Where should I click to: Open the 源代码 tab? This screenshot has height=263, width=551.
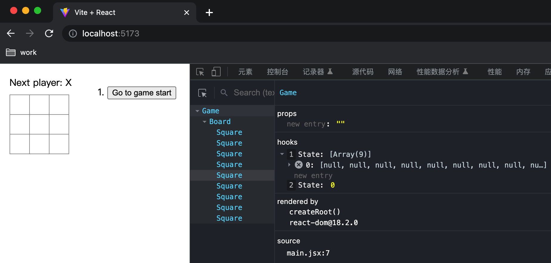point(363,72)
